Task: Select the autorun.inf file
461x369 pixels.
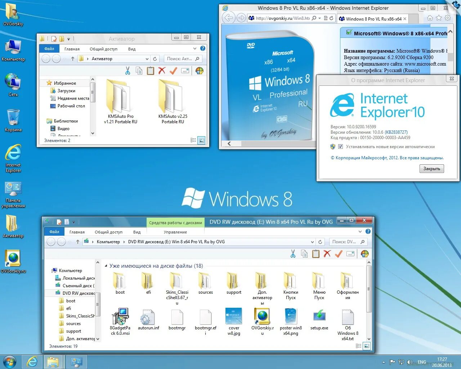Action: coord(148,319)
